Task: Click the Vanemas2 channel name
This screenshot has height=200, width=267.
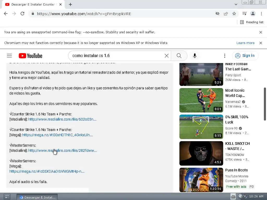Action: [233, 102]
